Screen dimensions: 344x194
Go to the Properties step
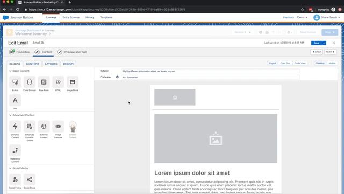[19, 52]
